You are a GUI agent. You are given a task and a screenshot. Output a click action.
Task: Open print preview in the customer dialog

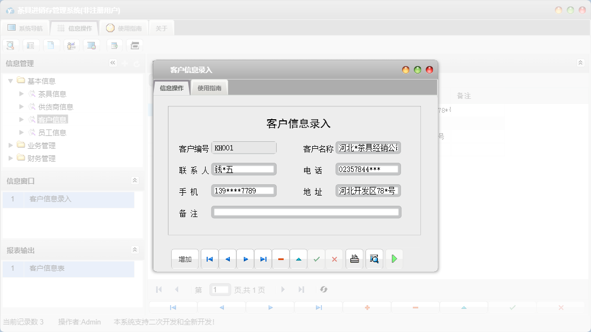pos(374,258)
